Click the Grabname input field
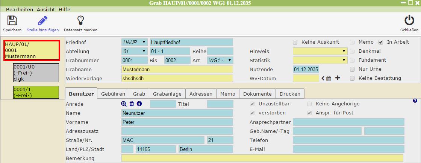 pos(177,69)
